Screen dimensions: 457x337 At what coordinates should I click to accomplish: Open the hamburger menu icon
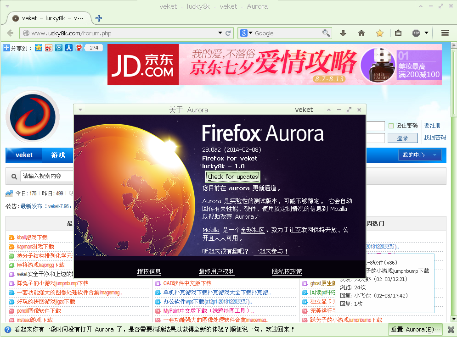(x=445, y=33)
